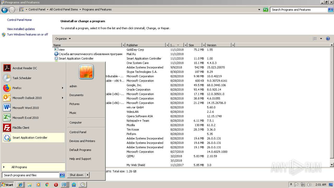Image resolution: width=334 pixels, height=188 pixels.
Task: View installed updates
Action: coord(21,29)
